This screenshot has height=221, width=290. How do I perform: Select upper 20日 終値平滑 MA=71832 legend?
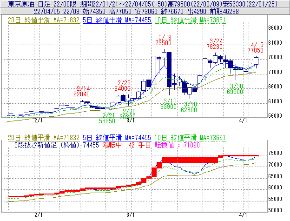(x=44, y=20)
